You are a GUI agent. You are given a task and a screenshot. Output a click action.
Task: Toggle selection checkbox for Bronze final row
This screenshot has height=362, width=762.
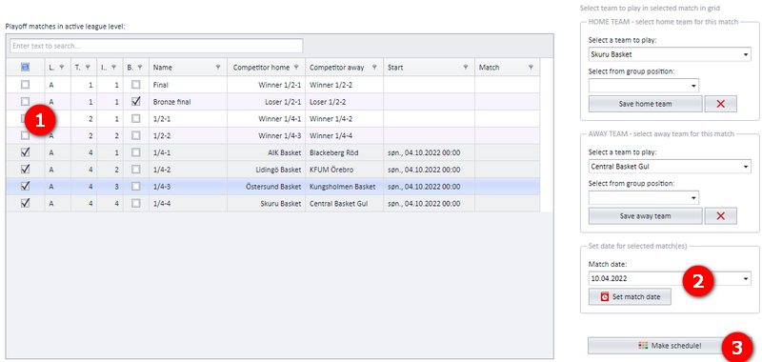[26, 102]
